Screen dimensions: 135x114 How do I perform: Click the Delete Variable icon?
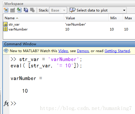tap(32, 10)
